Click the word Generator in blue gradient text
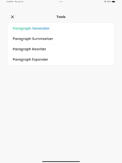This screenshot has height=163, width=122. [x=41, y=28]
